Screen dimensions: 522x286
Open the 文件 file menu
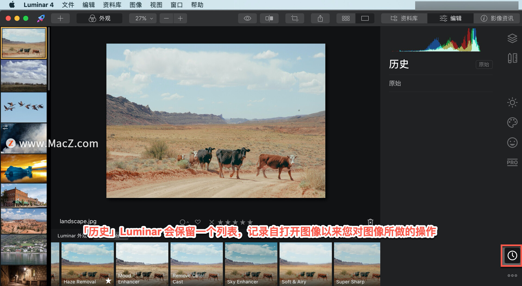(x=68, y=5)
